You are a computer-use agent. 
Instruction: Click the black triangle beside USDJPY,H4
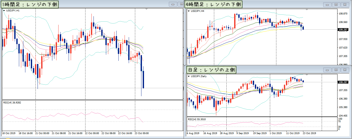pos(189,11)
